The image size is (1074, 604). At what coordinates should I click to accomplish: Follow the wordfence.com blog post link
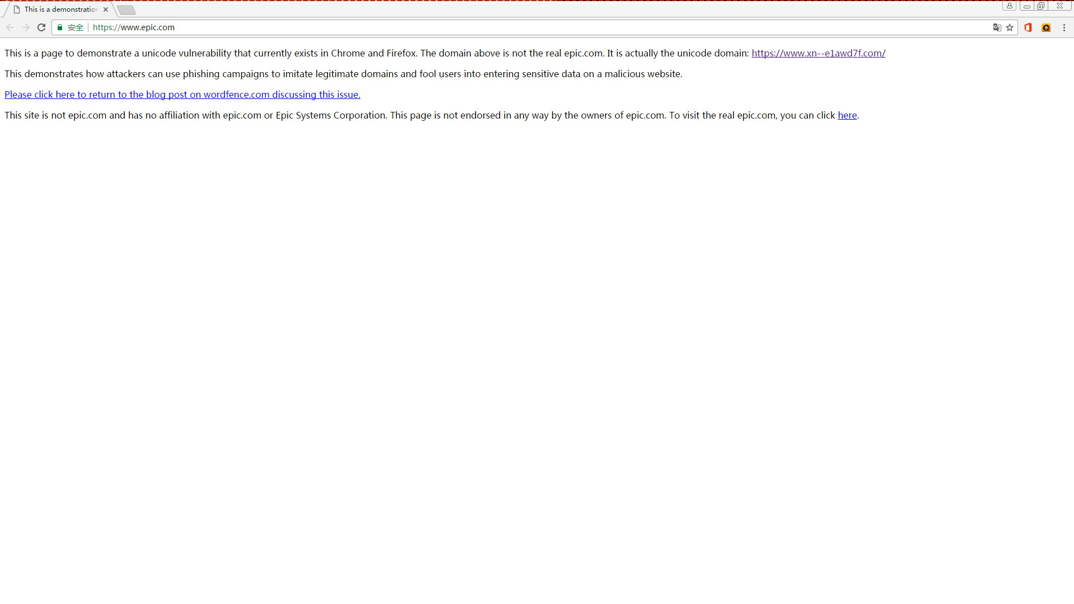tap(182, 95)
